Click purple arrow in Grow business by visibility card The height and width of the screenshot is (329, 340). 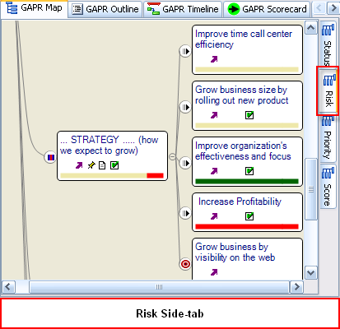(x=214, y=272)
